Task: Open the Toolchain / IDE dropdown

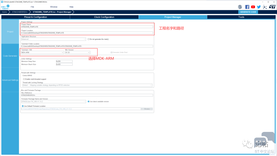Action: [42, 53]
